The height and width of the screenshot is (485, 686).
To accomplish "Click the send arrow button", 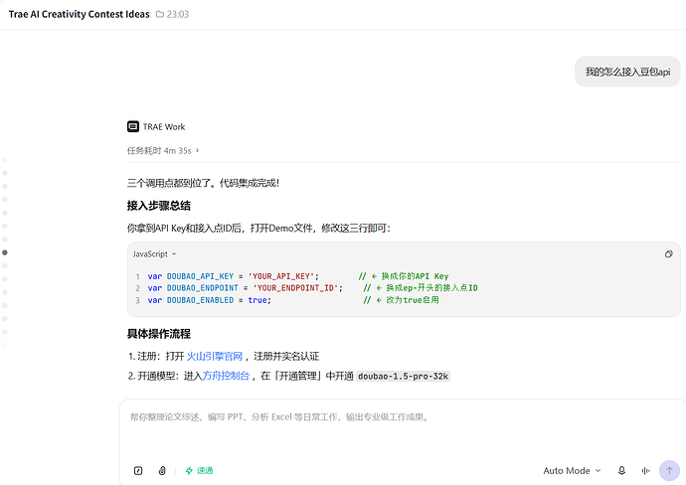I will [669, 470].
